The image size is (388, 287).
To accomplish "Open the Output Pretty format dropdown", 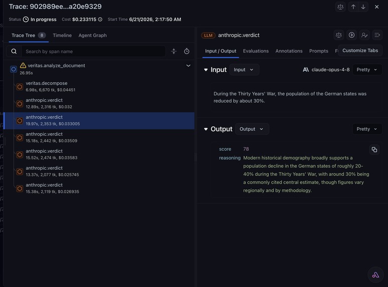I will (367, 129).
